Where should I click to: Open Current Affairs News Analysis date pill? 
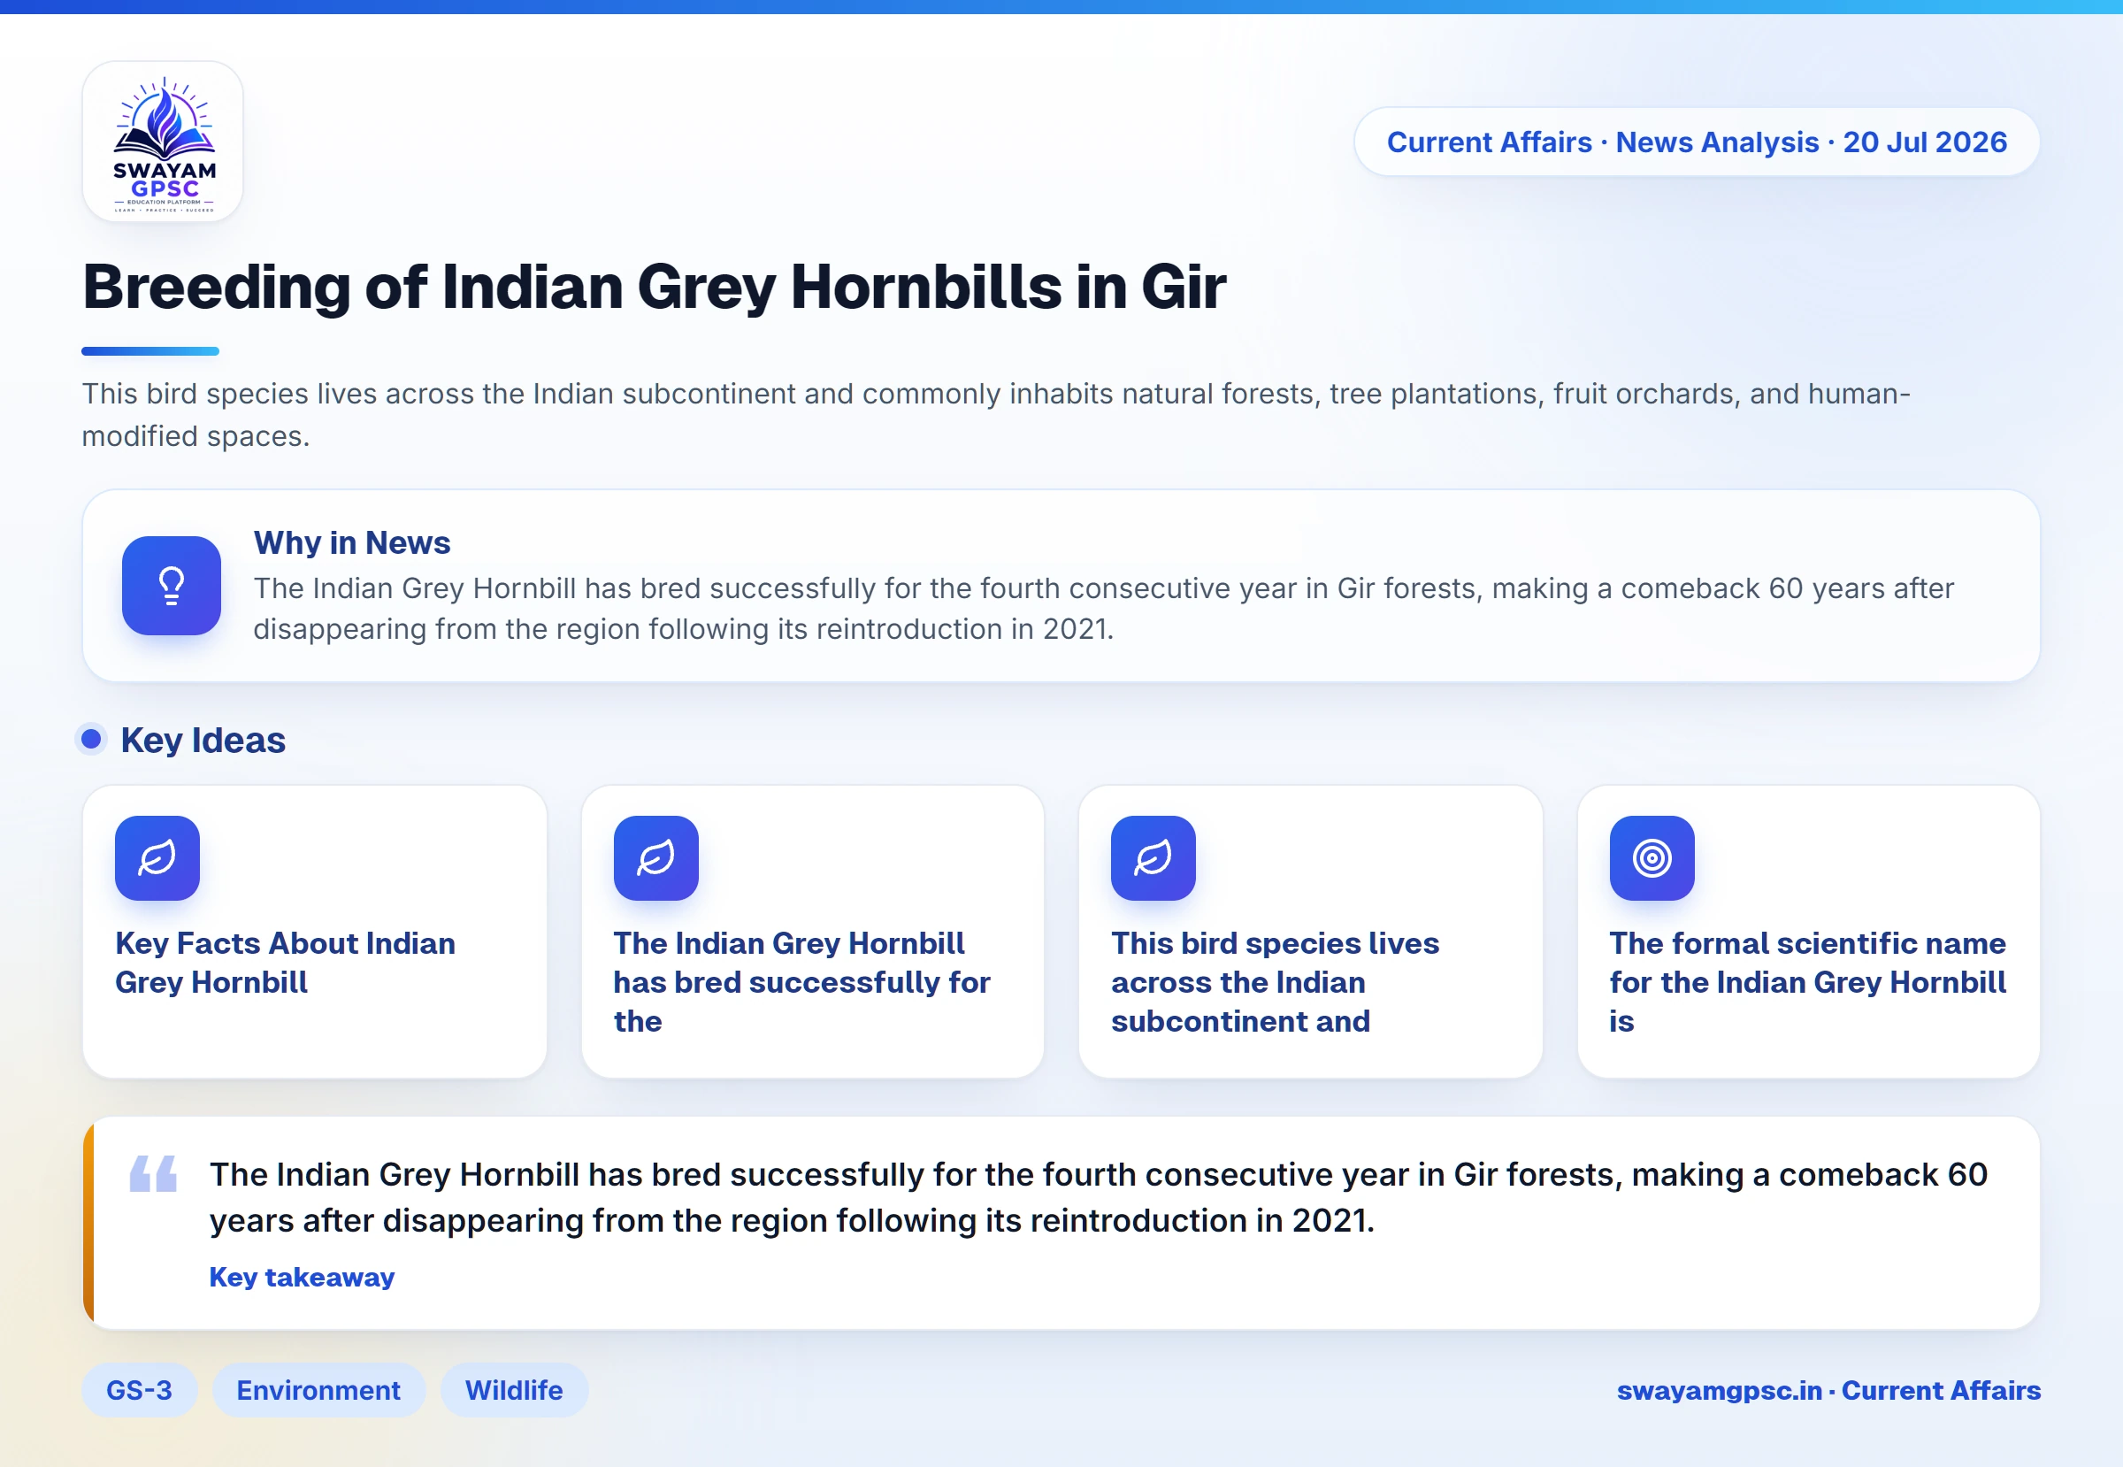1697,142
